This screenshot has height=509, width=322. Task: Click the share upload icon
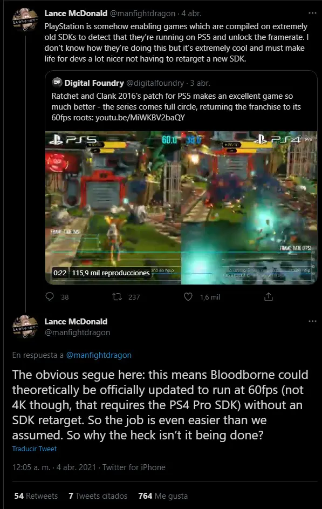(269, 297)
